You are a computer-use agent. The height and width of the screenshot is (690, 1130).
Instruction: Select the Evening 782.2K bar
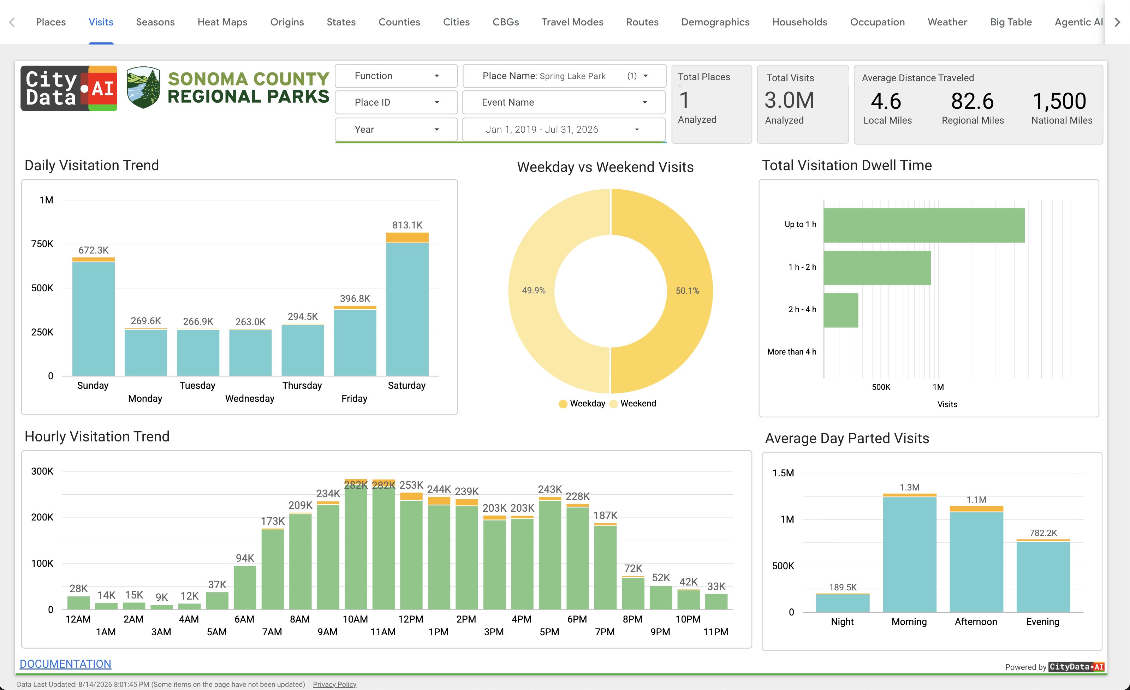tap(1043, 576)
